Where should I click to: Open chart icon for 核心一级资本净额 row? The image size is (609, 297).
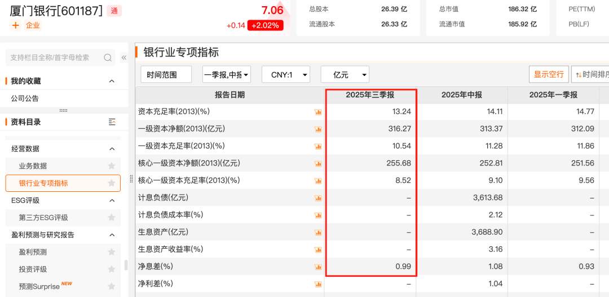click(317, 164)
